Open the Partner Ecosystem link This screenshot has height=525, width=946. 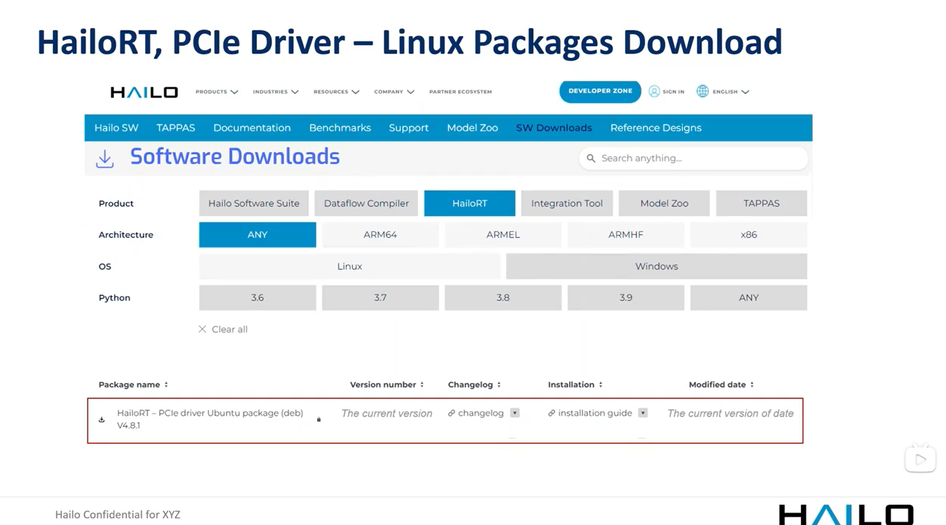click(x=460, y=92)
